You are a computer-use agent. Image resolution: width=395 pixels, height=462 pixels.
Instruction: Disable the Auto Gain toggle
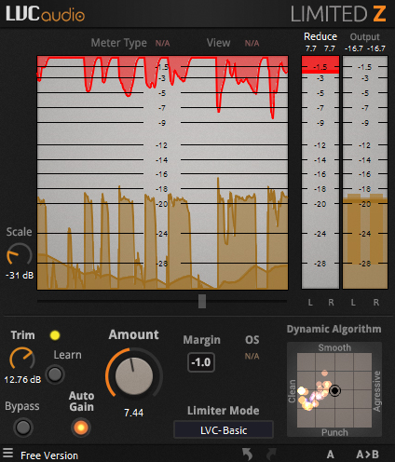81,428
